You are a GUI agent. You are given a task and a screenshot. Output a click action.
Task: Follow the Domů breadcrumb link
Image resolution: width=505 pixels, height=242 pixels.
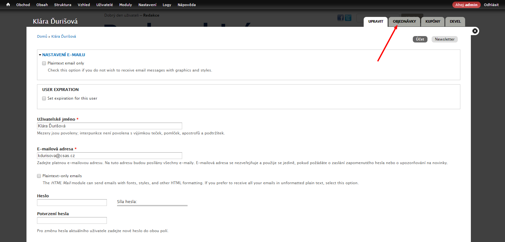coord(42,36)
